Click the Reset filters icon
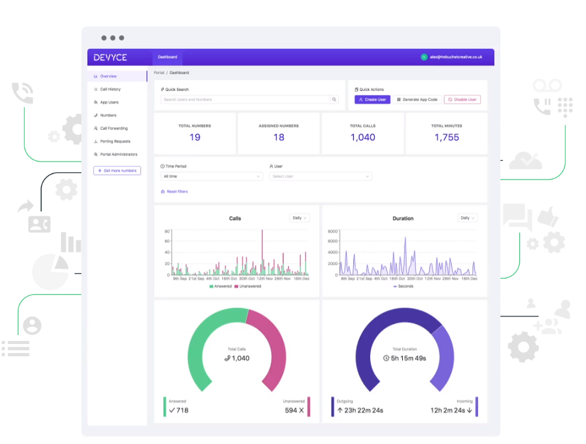 tap(163, 192)
